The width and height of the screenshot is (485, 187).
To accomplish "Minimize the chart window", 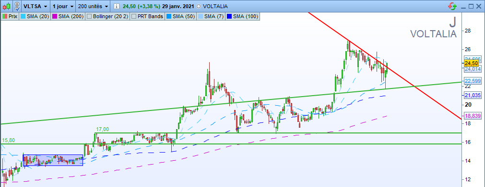I will pyautogui.click(x=463, y=6).
